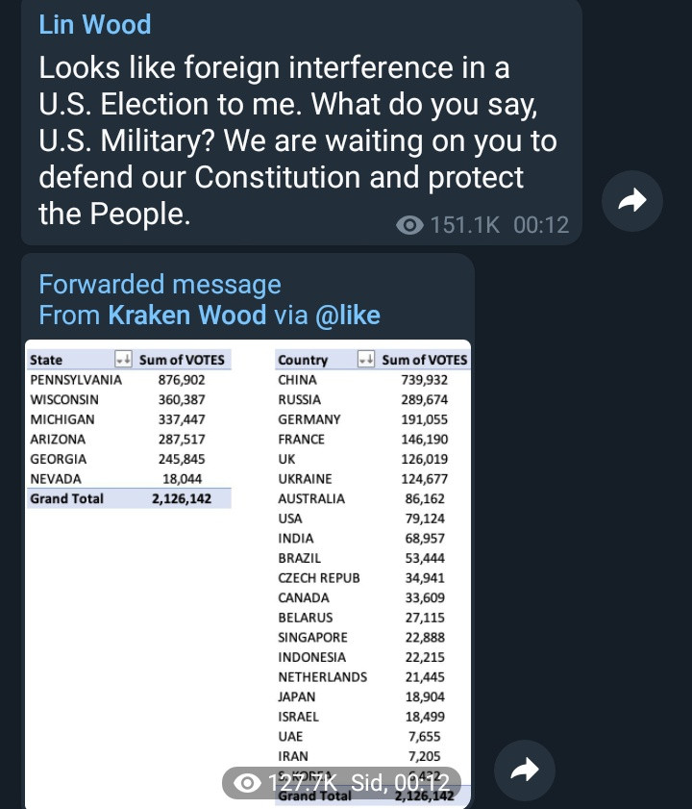Screen dimensions: 692x809
Task: Tap the image overlay showing 127.7K Sid
Action: coord(341,783)
